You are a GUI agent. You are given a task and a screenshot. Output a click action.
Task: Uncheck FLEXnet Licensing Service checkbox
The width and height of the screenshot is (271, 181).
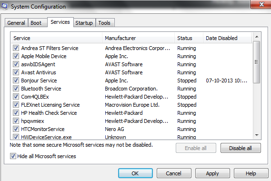tap(16, 105)
